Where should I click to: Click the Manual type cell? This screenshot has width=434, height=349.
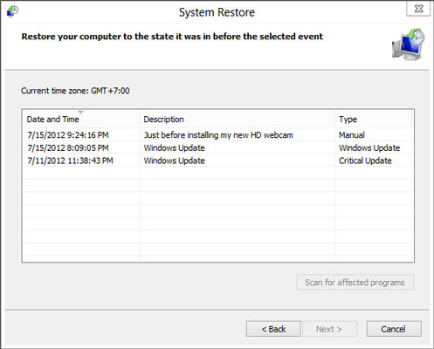(352, 135)
